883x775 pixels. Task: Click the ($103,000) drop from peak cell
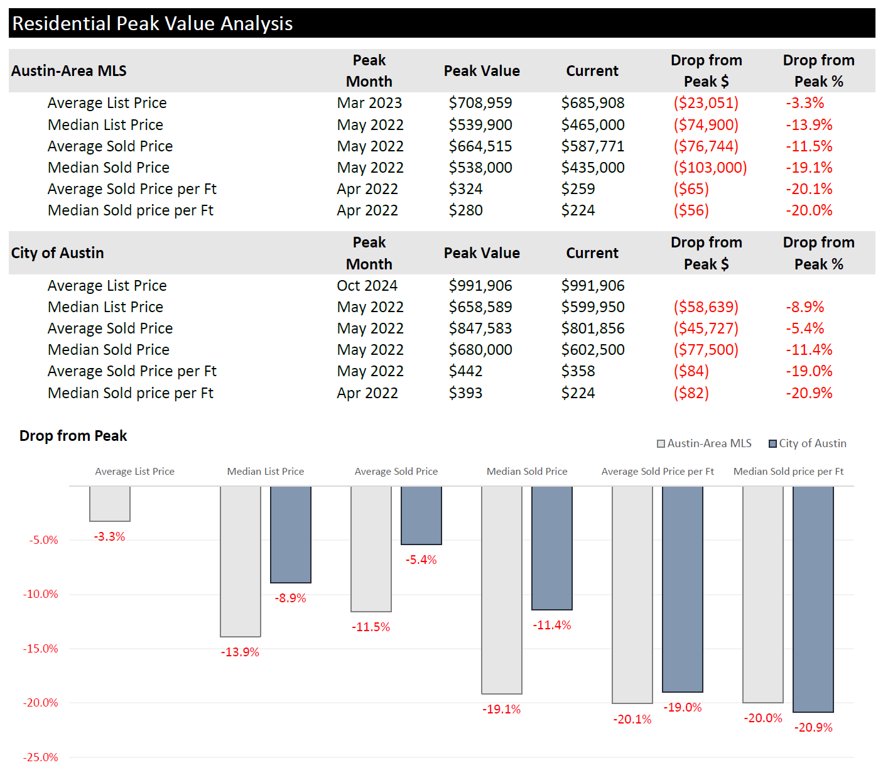point(710,168)
